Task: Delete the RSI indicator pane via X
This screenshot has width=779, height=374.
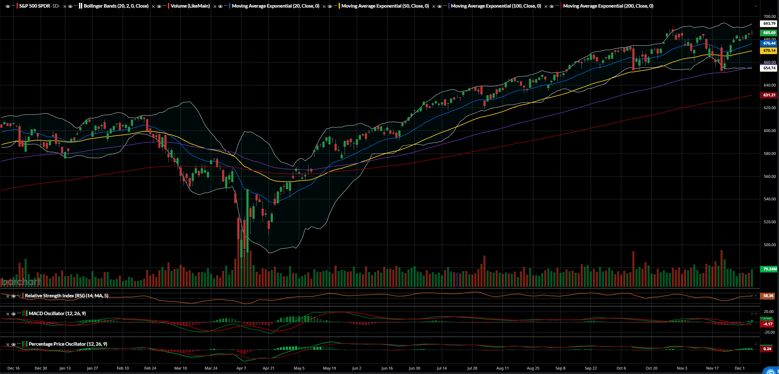Action: (8, 296)
